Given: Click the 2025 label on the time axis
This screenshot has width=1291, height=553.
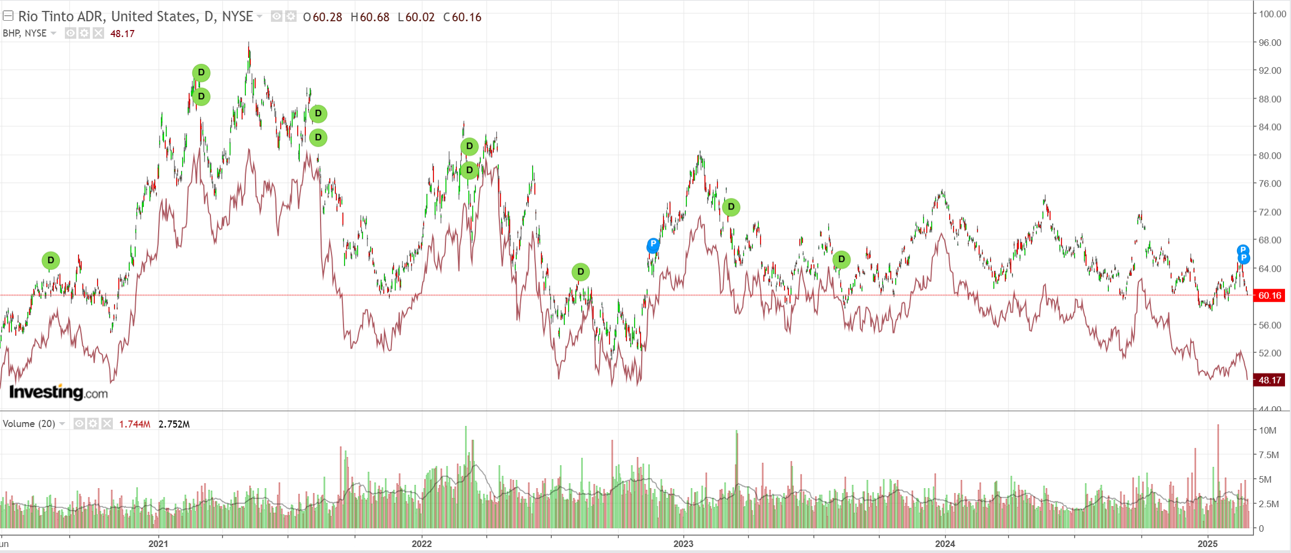Looking at the screenshot, I should click(1208, 544).
